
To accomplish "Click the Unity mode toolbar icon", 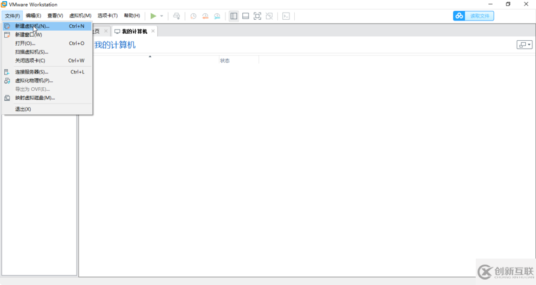I will (x=270, y=16).
